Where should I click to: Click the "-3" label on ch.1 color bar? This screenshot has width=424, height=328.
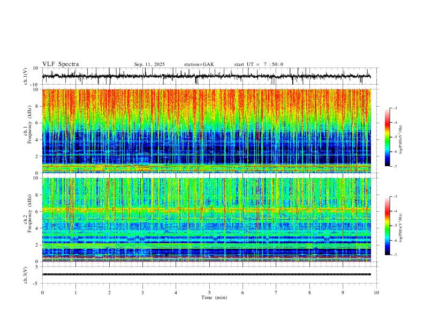click(395, 108)
